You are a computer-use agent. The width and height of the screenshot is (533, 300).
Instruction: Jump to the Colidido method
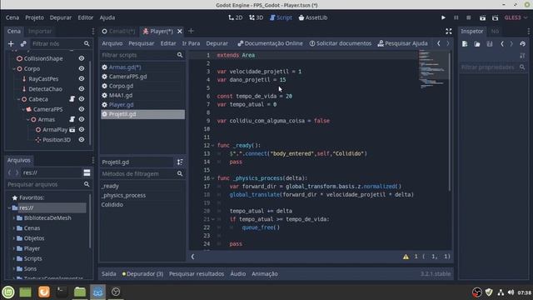point(112,205)
